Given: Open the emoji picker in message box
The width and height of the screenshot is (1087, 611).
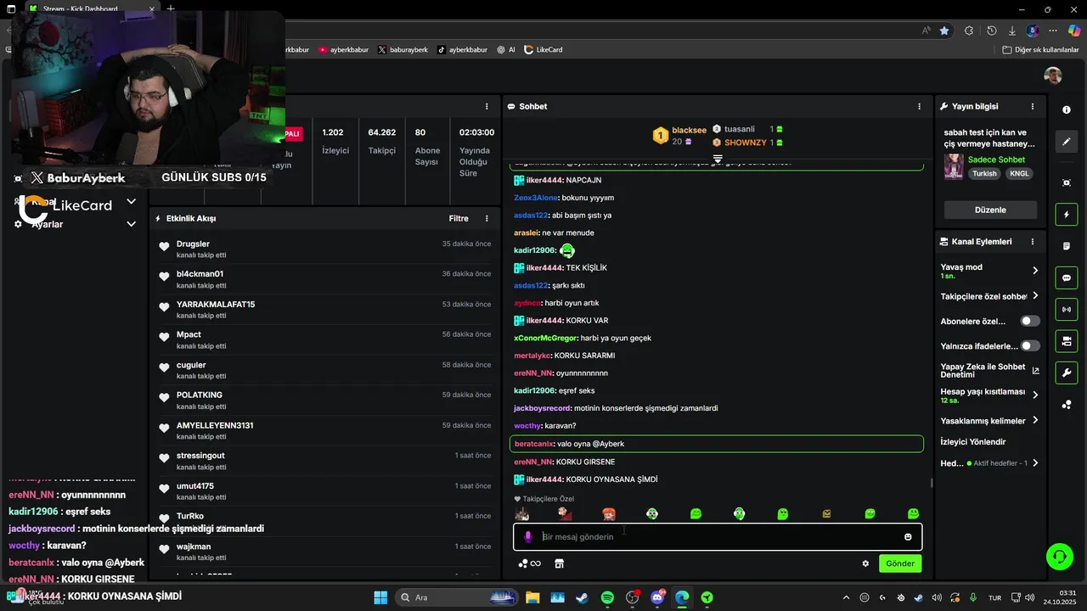Looking at the screenshot, I should [x=908, y=537].
